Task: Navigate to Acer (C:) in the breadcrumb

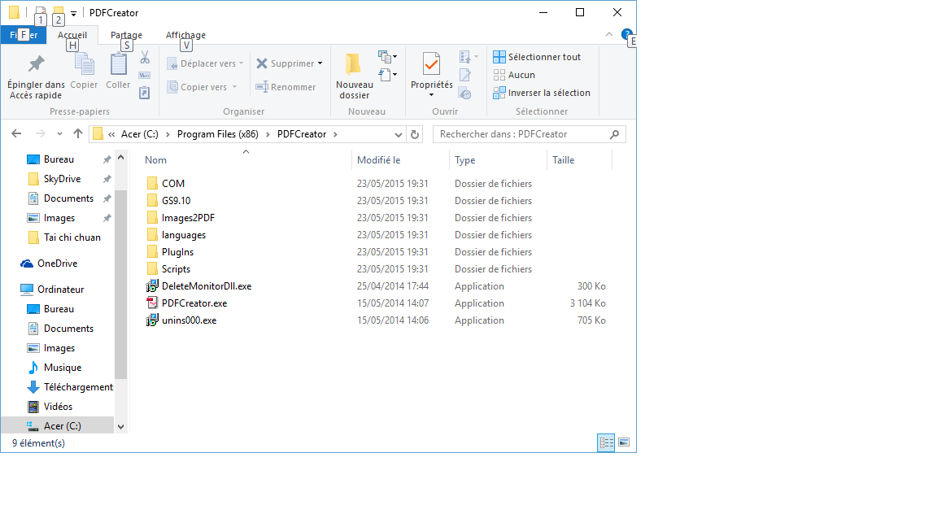Action: (x=140, y=134)
